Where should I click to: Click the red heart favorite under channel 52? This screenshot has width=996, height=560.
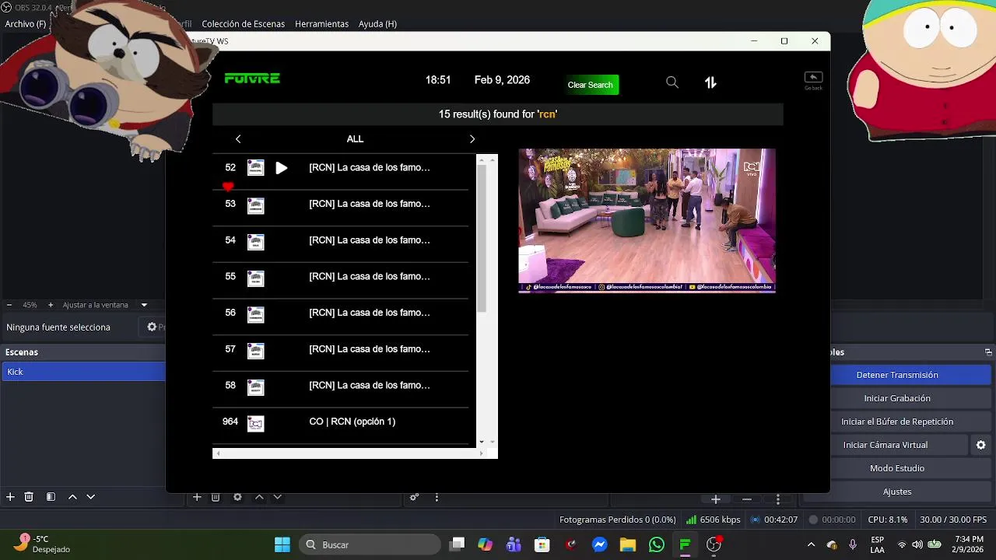point(228,187)
